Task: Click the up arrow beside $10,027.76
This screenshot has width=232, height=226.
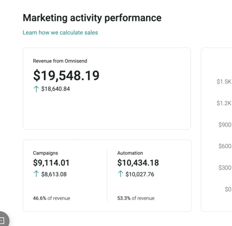Action: tap(120, 174)
